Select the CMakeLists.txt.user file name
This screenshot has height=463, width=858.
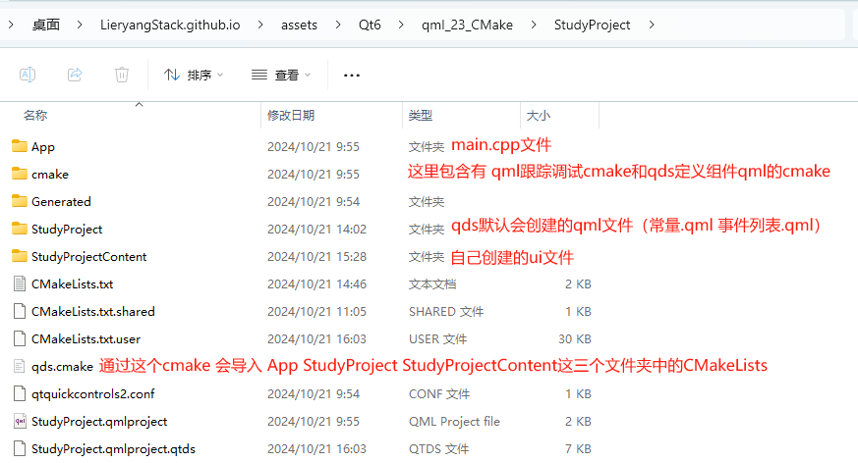(86, 339)
